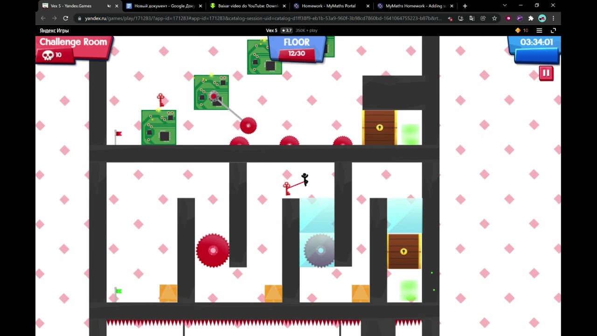Image resolution: width=597 pixels, height=336 pixels.
Task: Click the Яндекс Игры logo link
Action: pos(54,30)
